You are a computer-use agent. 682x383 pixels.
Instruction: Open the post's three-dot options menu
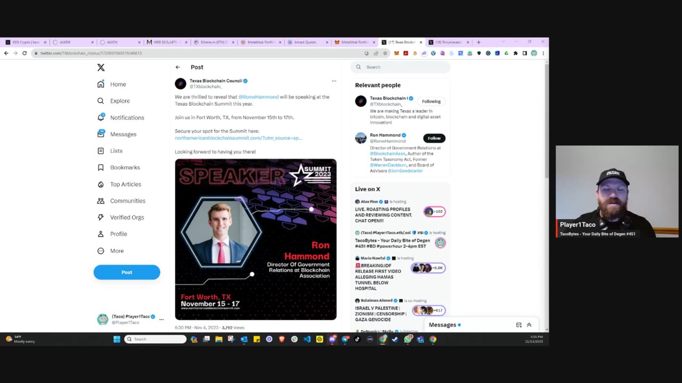[x=334, y=81]
